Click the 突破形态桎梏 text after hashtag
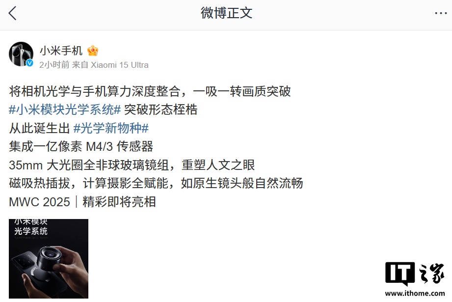The height and width of the screenshot is (302, 452). [x=160, y=110]
